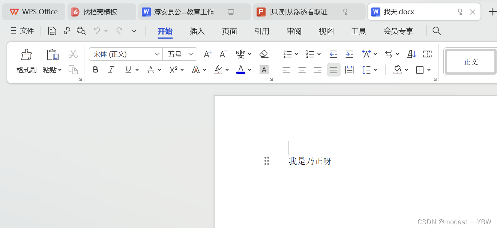Switch to the 找稻壳模板 window tab
The height and width of the screenshot is (228, 497).
click(102, 12)
